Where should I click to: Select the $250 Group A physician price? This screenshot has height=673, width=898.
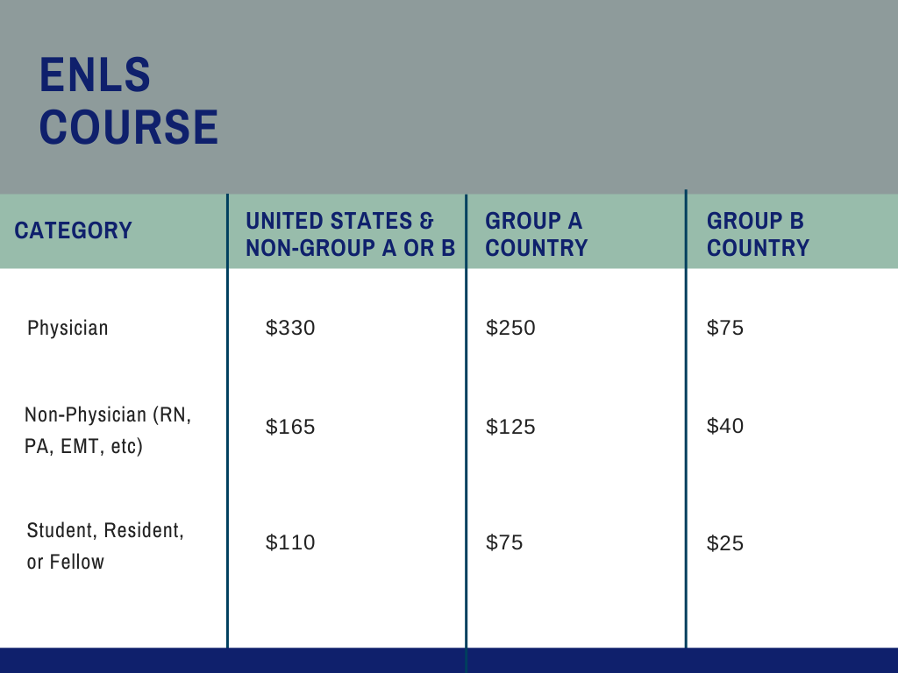click(x=510, y=328)
